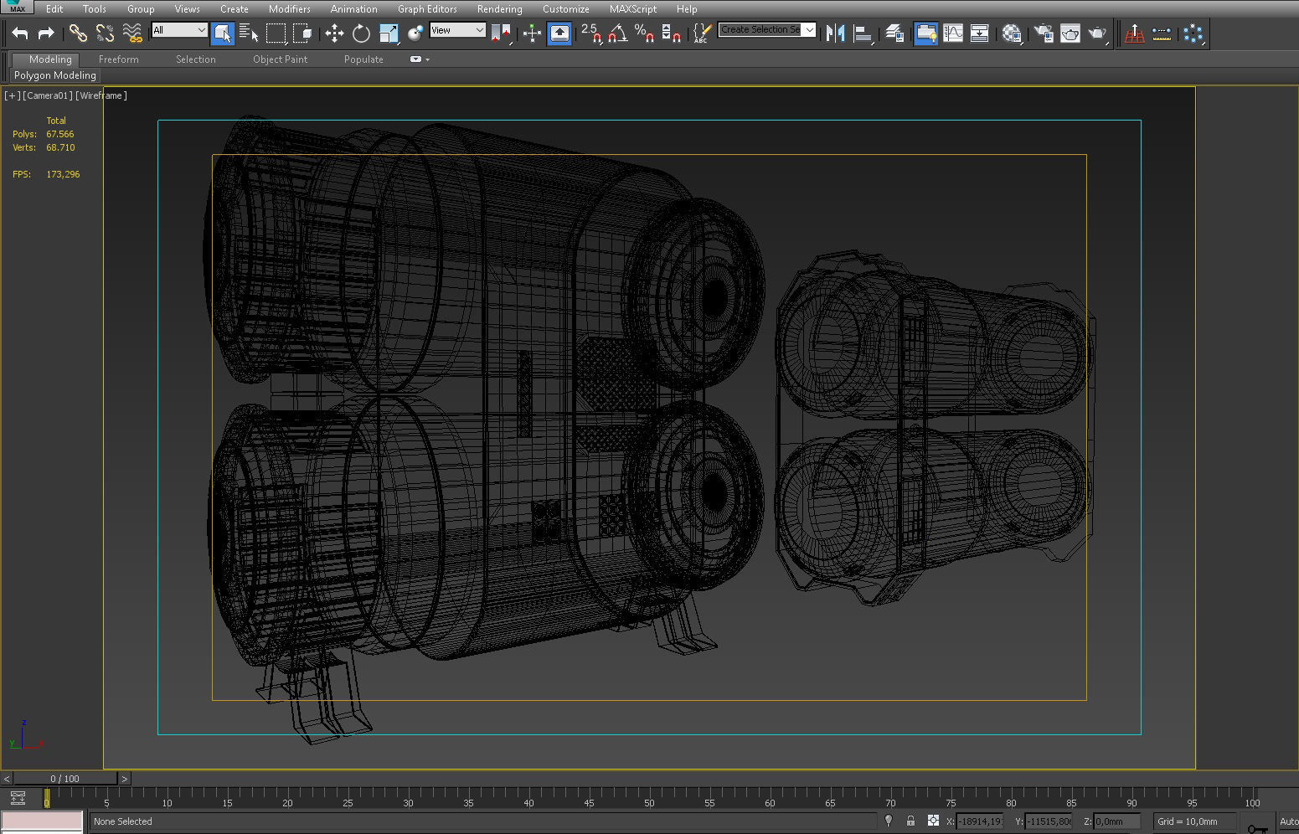Open the Create Selection Set dropdown
This screenshot has width=1299, height=834.
[809, 29]
